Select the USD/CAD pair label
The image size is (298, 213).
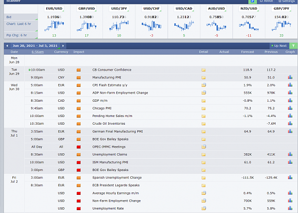(184, 9)
